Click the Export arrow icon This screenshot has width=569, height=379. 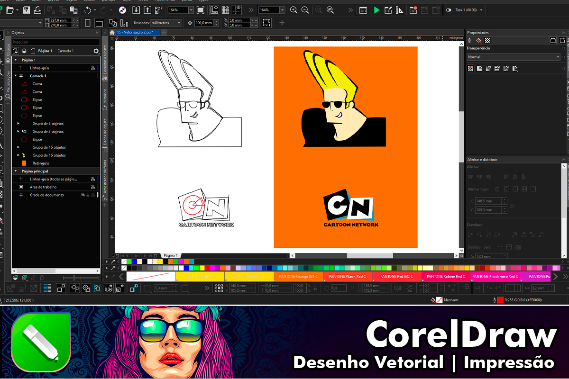coord(147,10)
